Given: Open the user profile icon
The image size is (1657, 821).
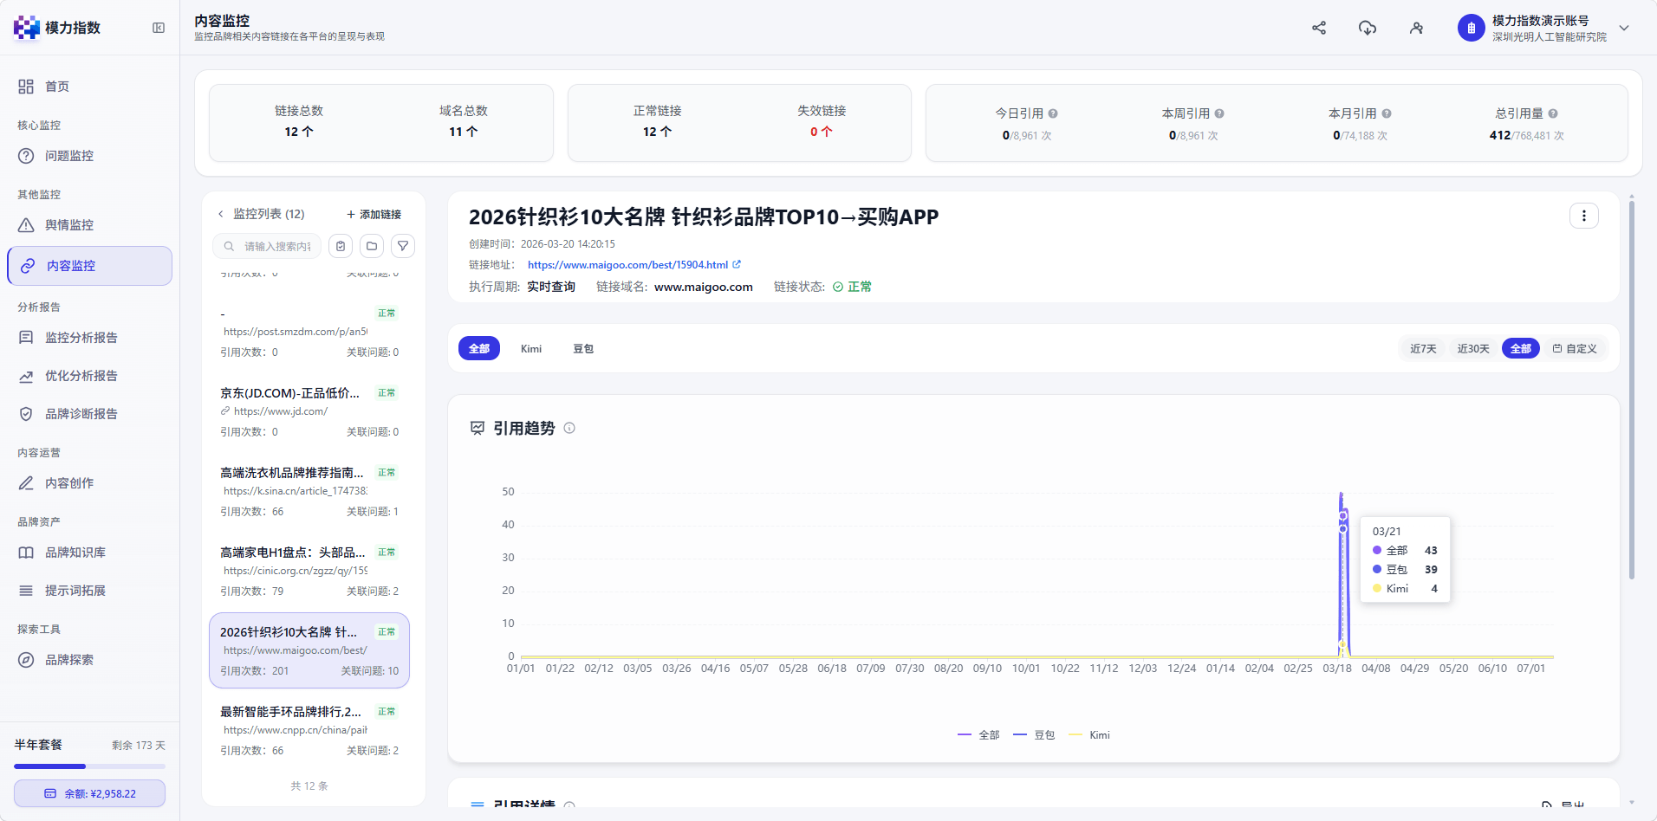Looking at the screenshot, I should 1416,28.
